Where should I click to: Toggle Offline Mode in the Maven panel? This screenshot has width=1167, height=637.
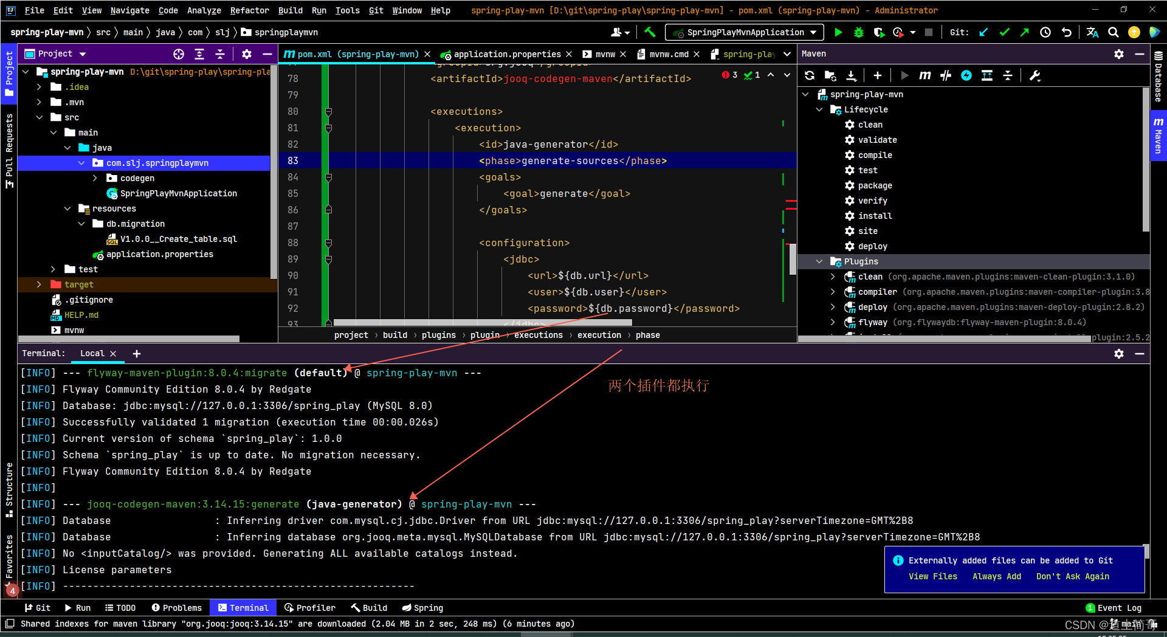(x=966, y=75)
